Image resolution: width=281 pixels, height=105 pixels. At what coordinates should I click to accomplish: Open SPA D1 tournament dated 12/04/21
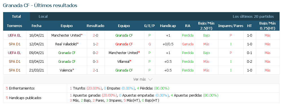[x=14, y=44]
